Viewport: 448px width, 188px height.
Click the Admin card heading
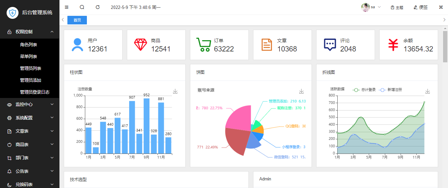click(x=265, y=179)
